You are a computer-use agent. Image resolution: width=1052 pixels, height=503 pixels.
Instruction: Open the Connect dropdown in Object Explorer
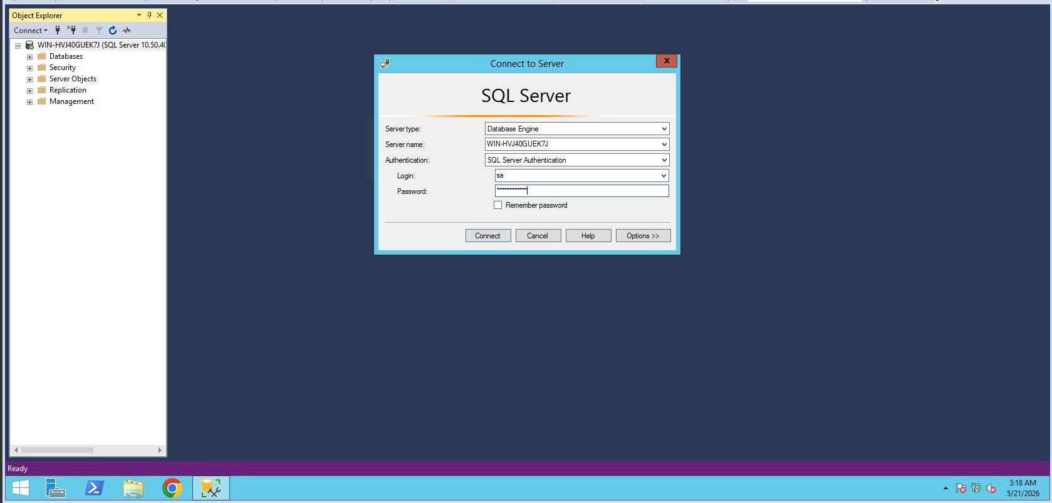(31, 30)
